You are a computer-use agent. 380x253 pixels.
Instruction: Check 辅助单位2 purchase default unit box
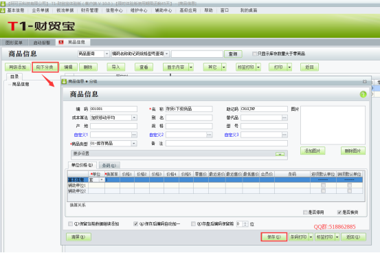click(x=323, y=191)
